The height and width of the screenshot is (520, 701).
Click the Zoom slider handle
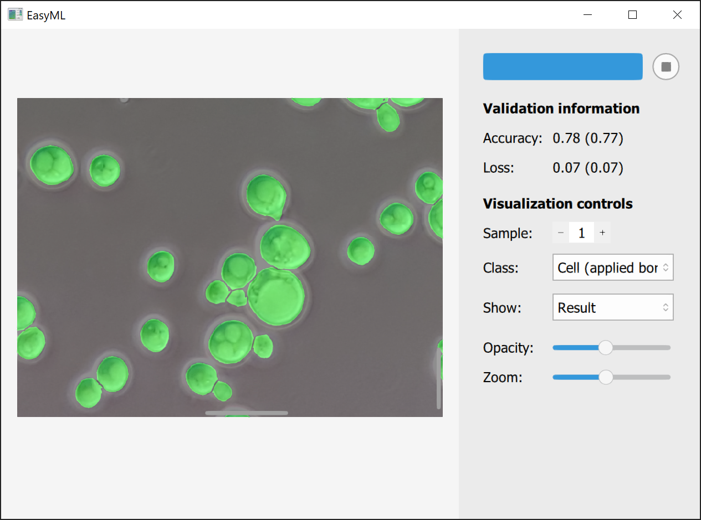tap(606, 378)
